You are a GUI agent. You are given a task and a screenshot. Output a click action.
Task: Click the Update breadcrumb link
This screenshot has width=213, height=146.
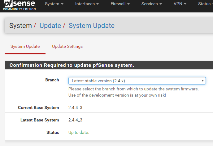(x=50, y=26)
